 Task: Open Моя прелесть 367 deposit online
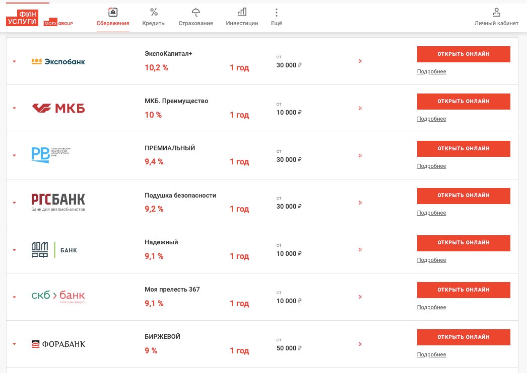(464, 290)
